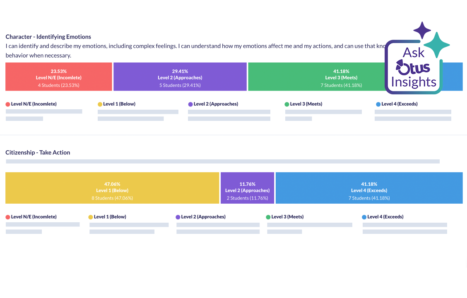Select the yellow 47.06% Level 1 (Below) bar
The width and height of the screenshot is (467, 298).
(x=112, y=188)
